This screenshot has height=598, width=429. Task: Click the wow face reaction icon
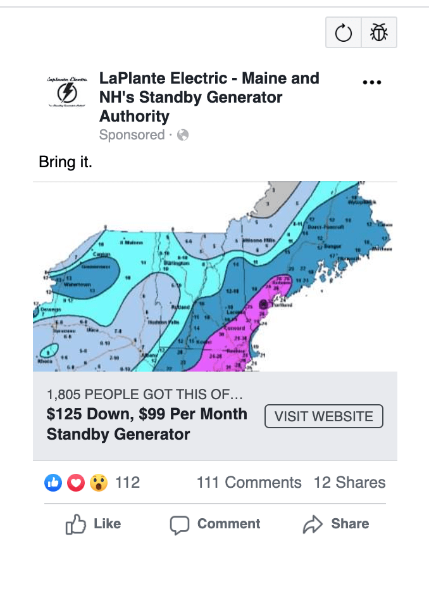tap(98, 483)
